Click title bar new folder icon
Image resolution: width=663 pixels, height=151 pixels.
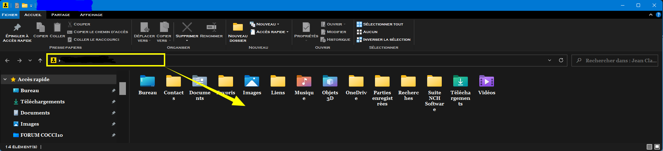click(25, 5)
